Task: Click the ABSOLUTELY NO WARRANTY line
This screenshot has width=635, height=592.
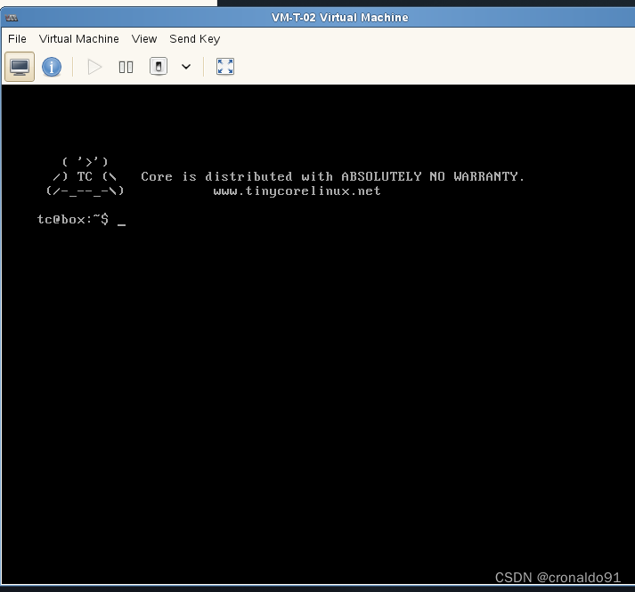Action: (332, 176)
